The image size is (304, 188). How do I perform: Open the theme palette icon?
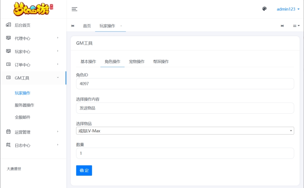(264, 9)
